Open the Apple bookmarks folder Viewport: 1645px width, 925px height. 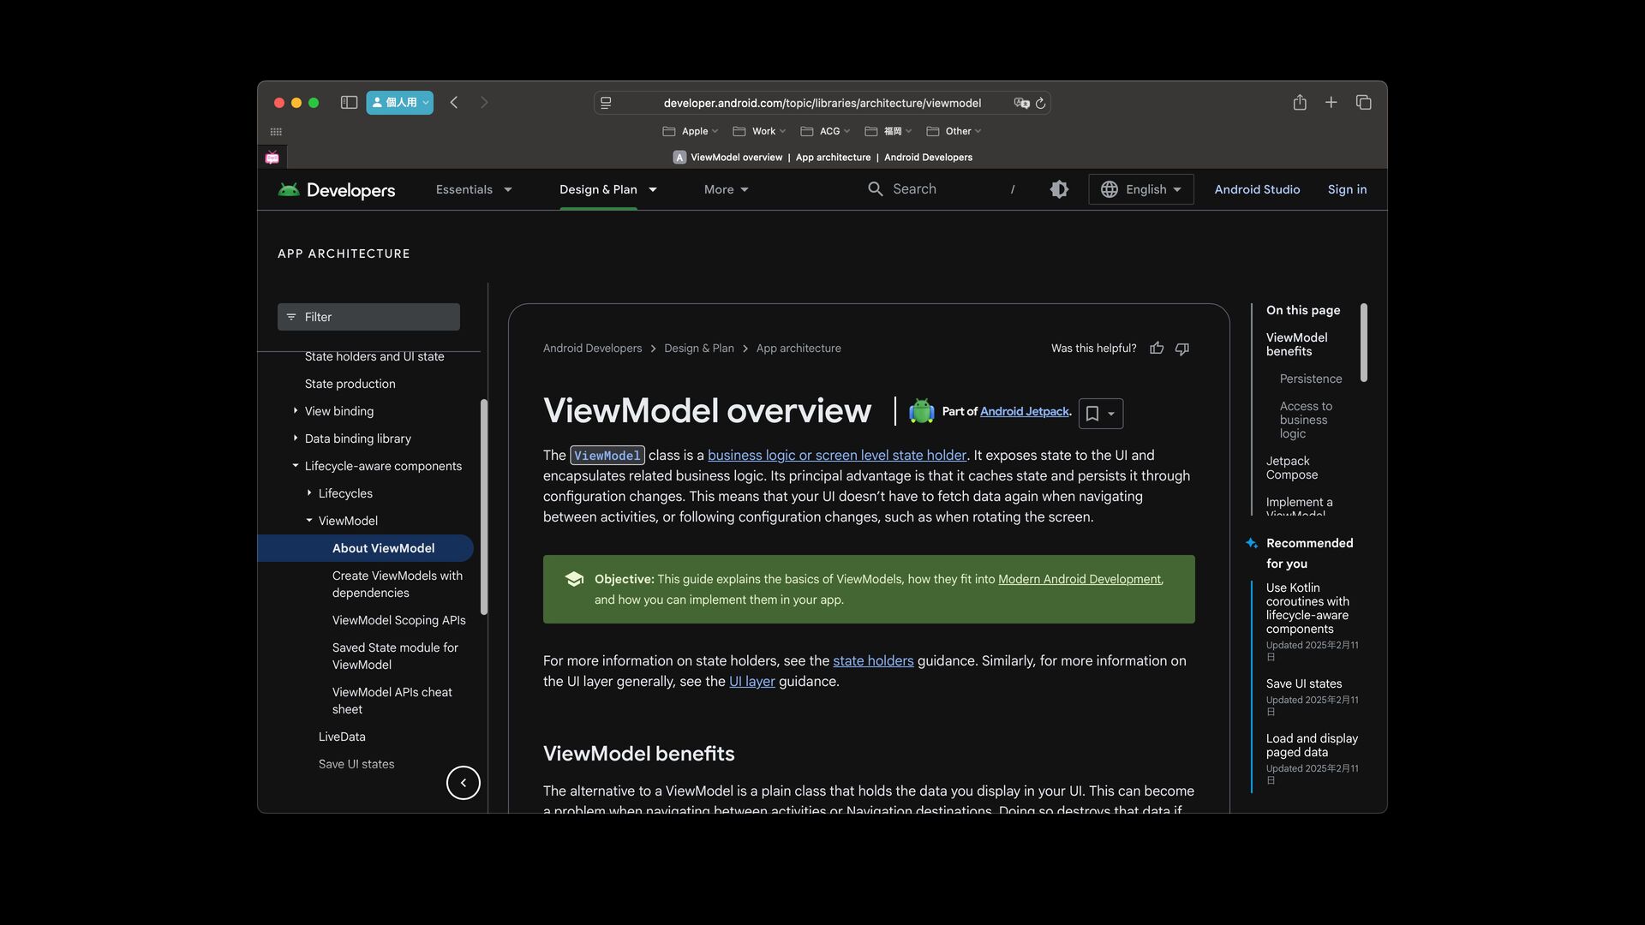click(691, 131)
